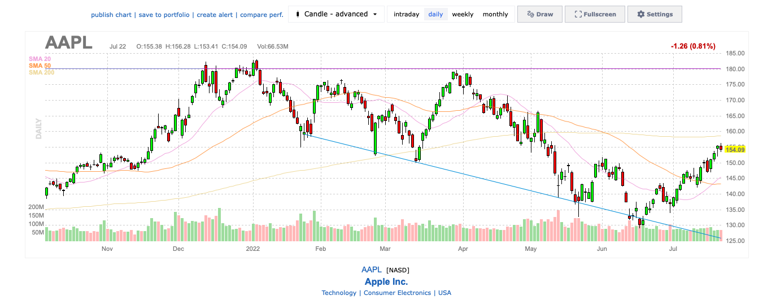Switch to weekly timeframe
Viewport: 776px width, 304px height.
point(463,14)
